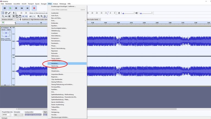Zoom out of the waveform
Viewport: 211px width, 119px height.
(x=42, y=16)
